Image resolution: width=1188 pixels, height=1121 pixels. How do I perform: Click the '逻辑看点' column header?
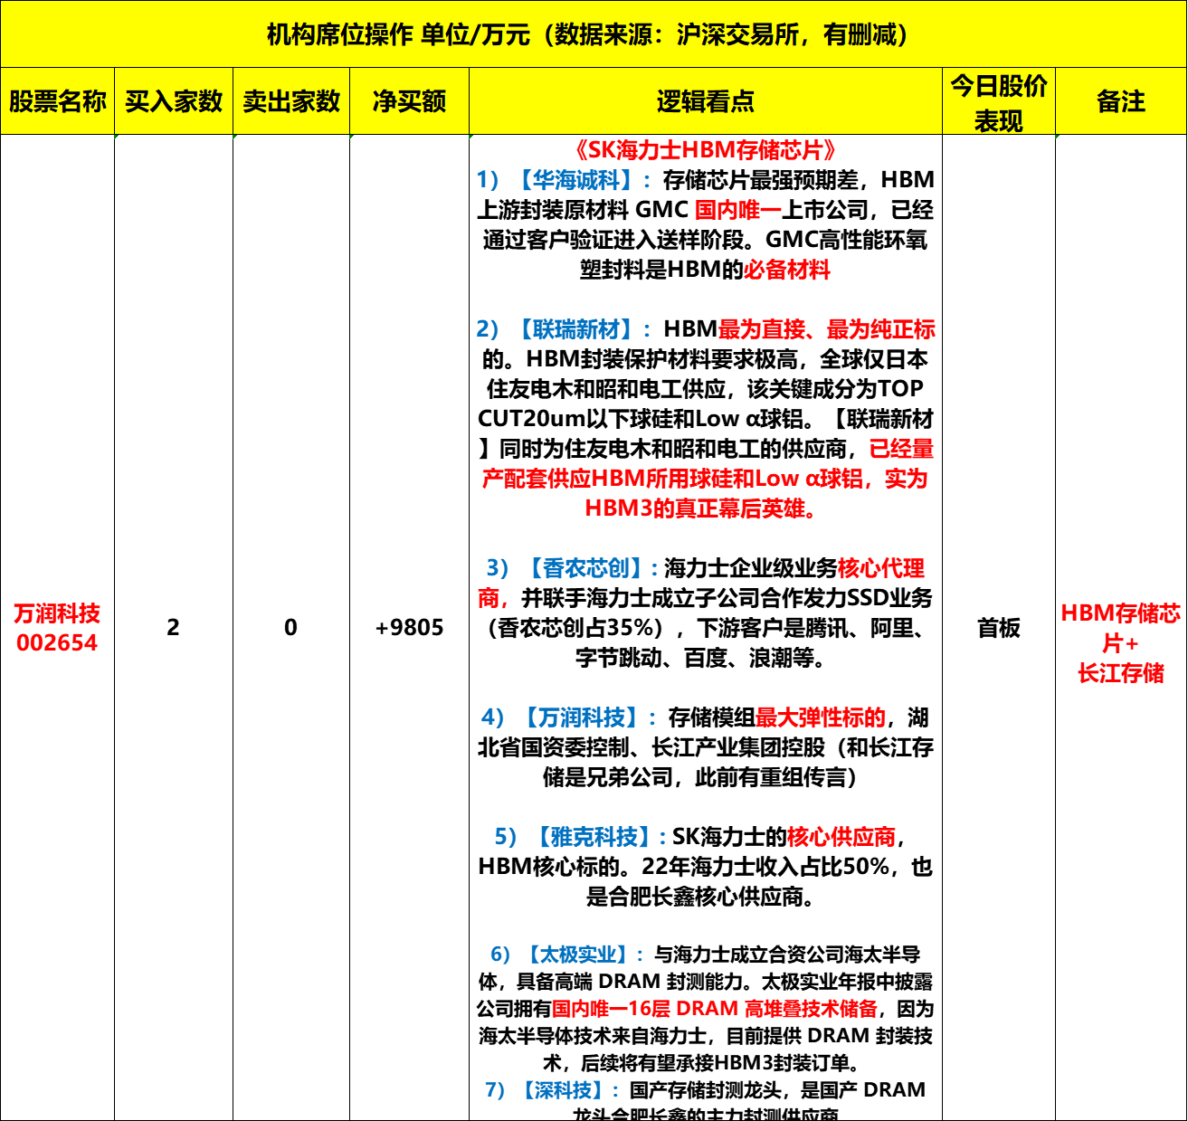tap(706, 101)
